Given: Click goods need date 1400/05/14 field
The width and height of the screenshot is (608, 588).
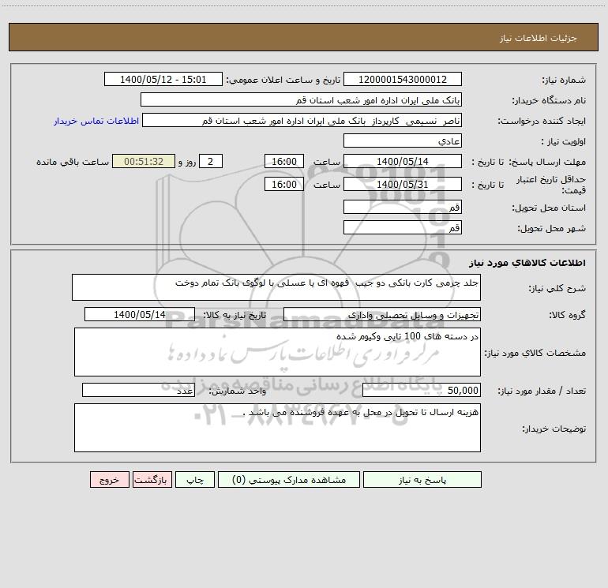Looking at the screenshot, I should coord(140,314).
